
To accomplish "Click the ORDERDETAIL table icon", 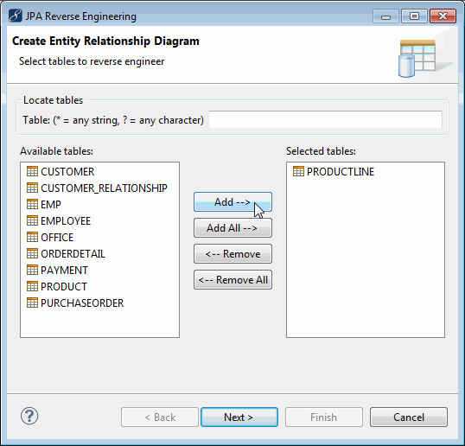I will tap(32, 253).
